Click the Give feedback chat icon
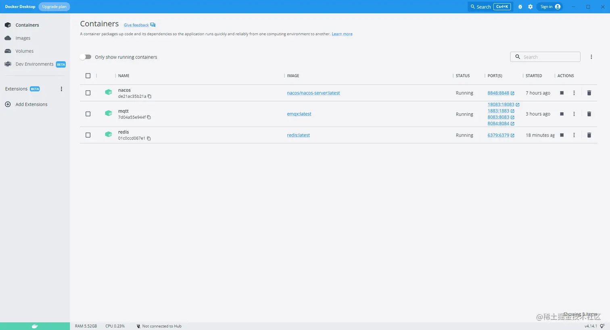 153,25
